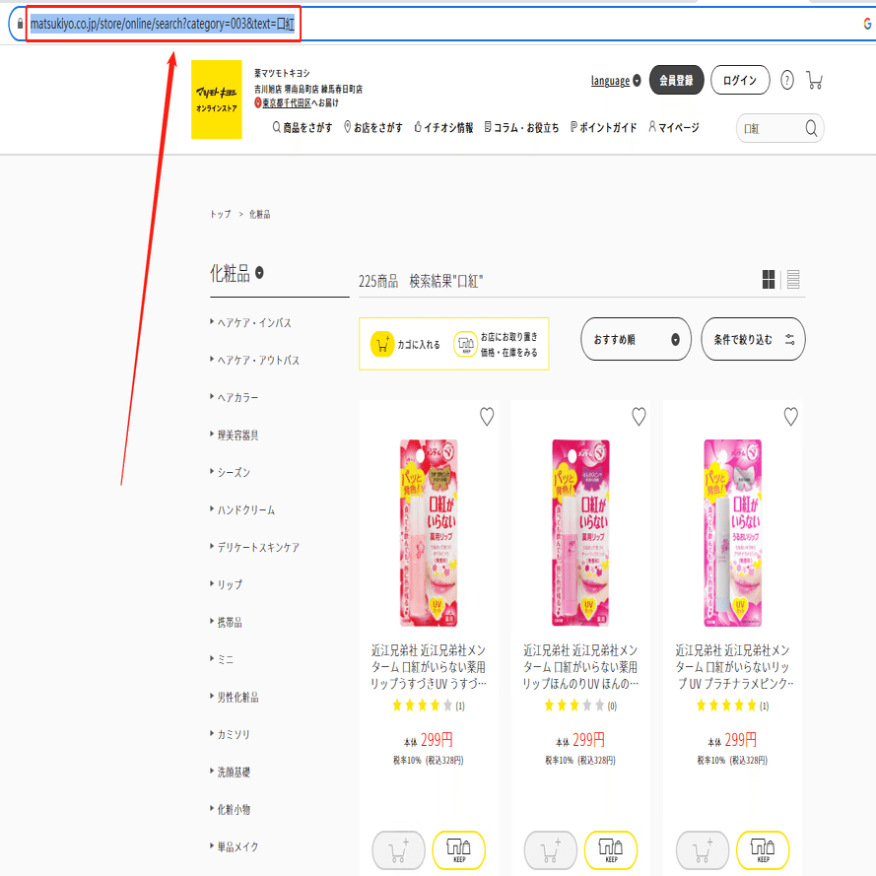
Task: Open お店をさがす menu
Action: coord(373,128)
